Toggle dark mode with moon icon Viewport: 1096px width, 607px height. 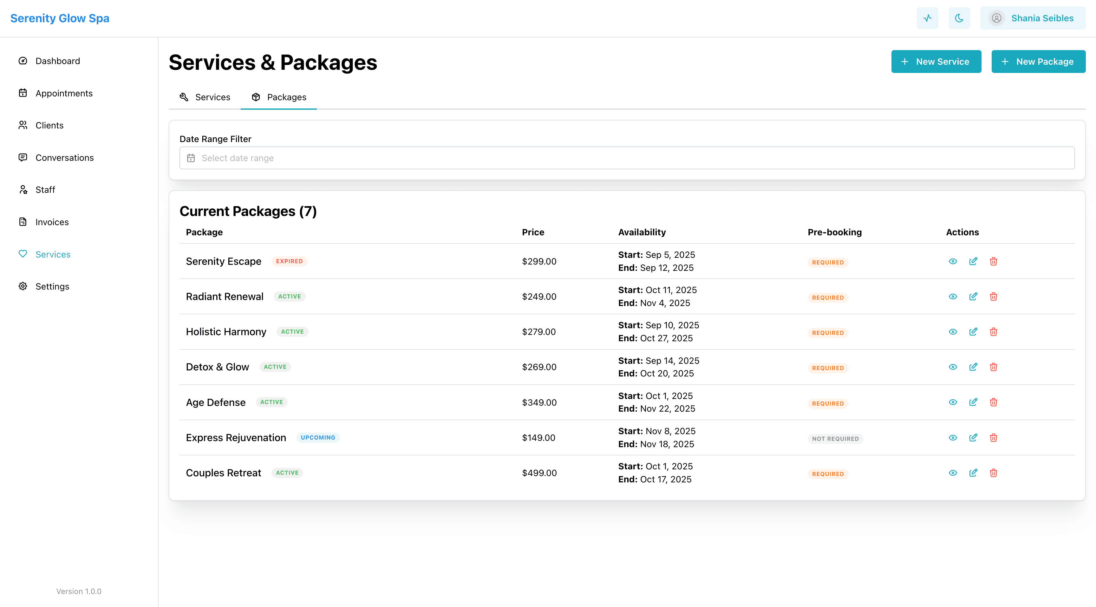point(959,18)
